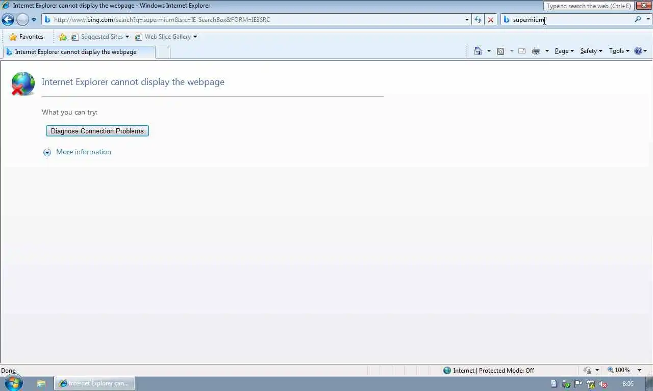Open the Windows Start orb
This screenshot has height=391, width=653.
[14, 383]
